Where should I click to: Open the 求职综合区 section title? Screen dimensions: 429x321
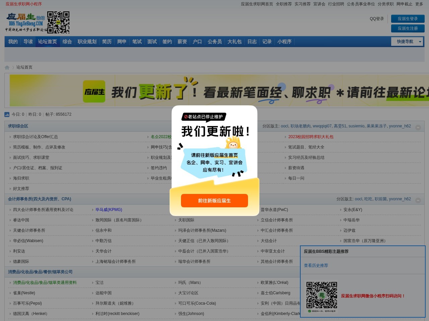pyautogui.click(x=18, y=126)
